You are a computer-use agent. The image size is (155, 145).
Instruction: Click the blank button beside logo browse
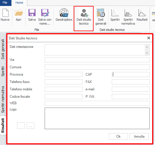tap(21, 125)
